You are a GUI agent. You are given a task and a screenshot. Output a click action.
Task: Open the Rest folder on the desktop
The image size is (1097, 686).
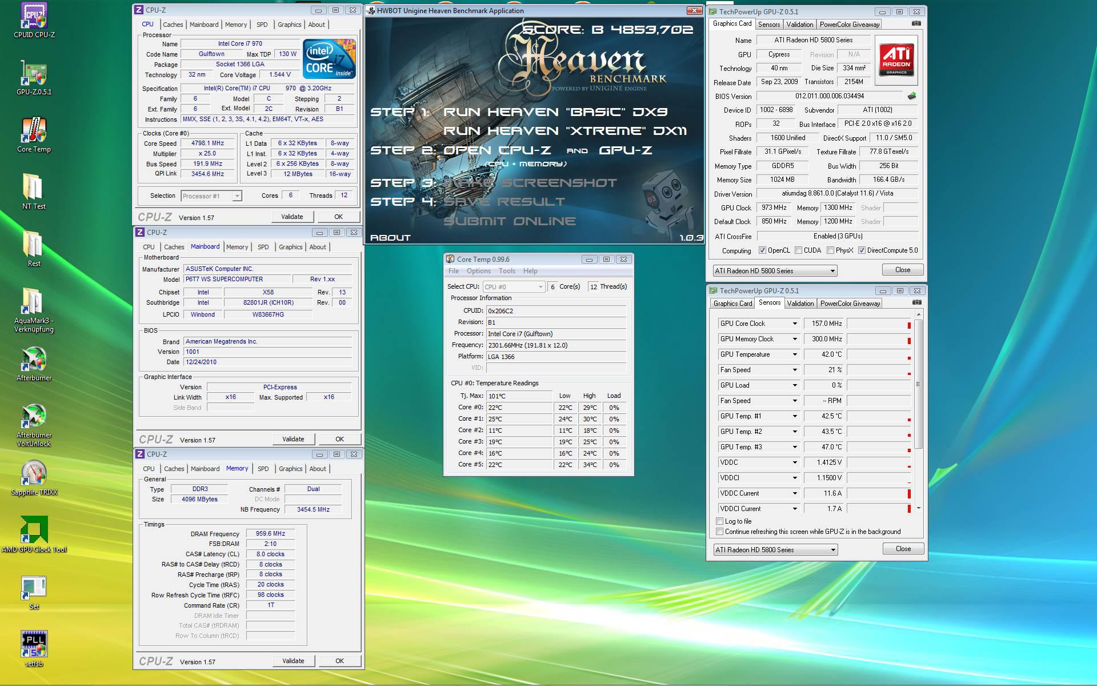(34, 245)
